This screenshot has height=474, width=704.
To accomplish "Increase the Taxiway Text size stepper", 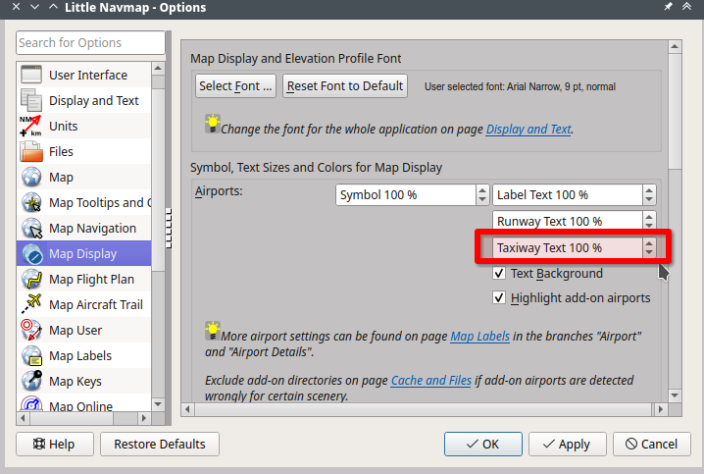I will click(649, 243).
